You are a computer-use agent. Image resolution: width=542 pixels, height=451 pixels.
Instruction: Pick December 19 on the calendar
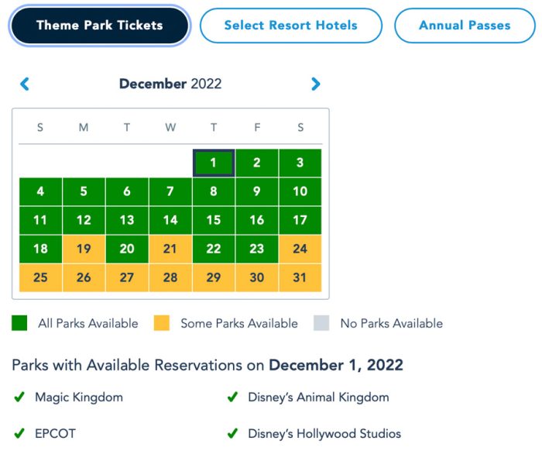84,249
